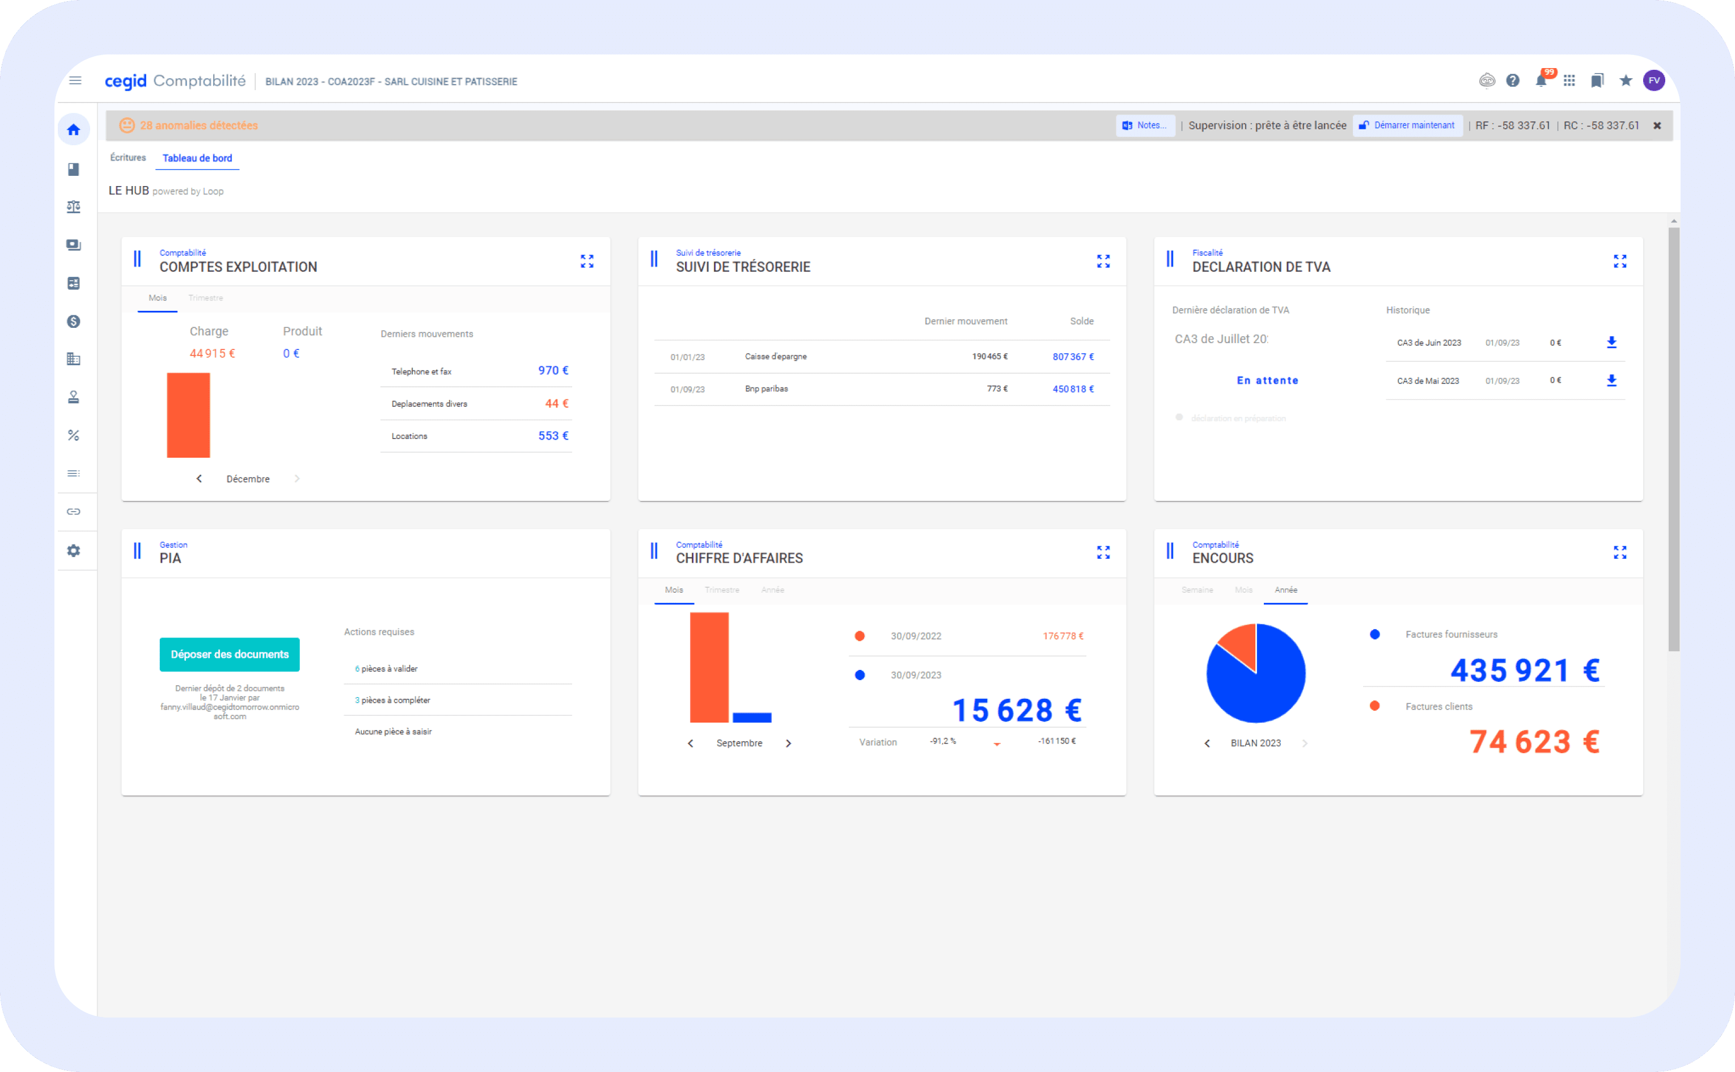
Task: Select Semaine view in the Encours widget
Action: tap(1197, 589)
